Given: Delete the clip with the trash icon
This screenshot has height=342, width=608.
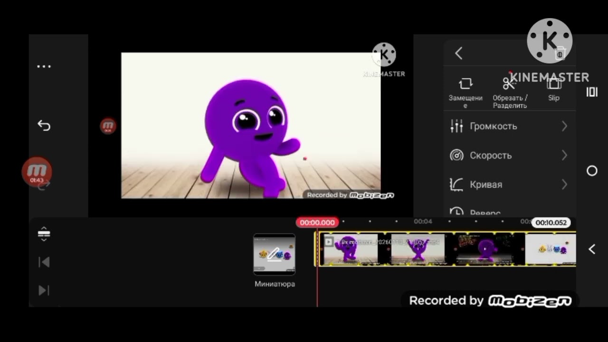Looking at the screenshot, I should tap(560, 53).
